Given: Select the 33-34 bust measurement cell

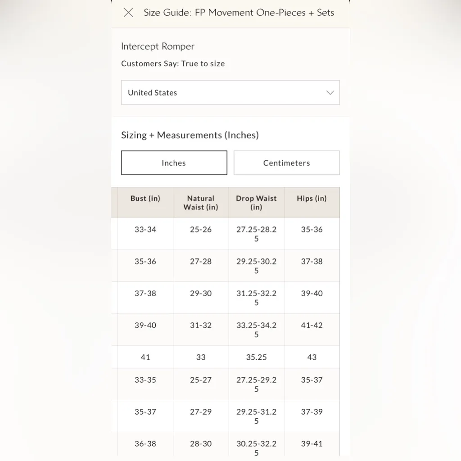Looking at the screenshot, I should (x=145, y=230).
